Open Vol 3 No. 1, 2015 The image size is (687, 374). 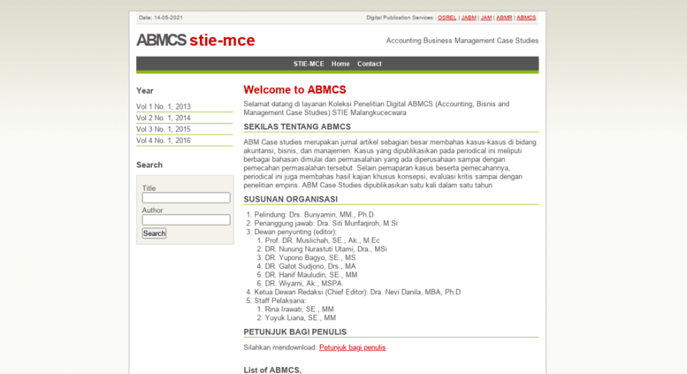coord(164,129)
